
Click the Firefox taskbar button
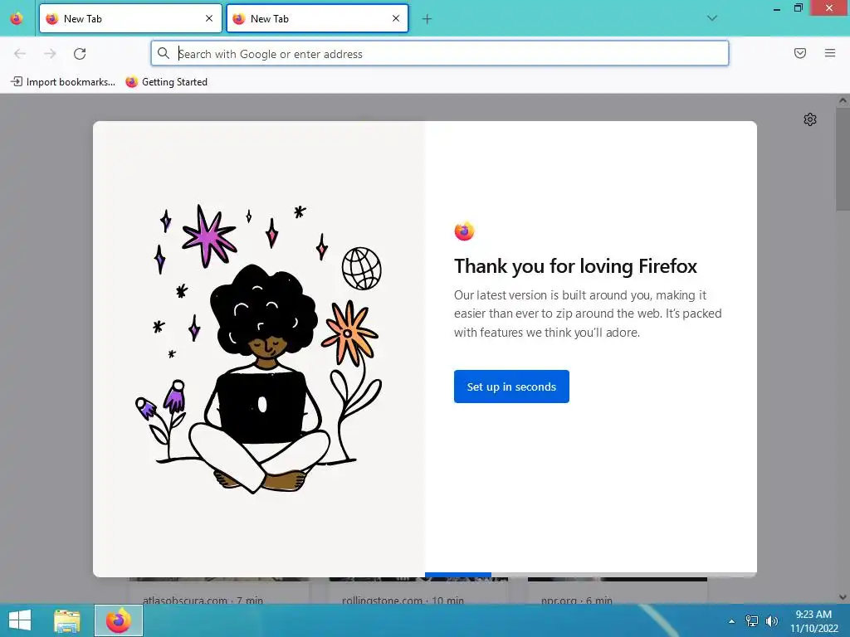pos(119,620)
